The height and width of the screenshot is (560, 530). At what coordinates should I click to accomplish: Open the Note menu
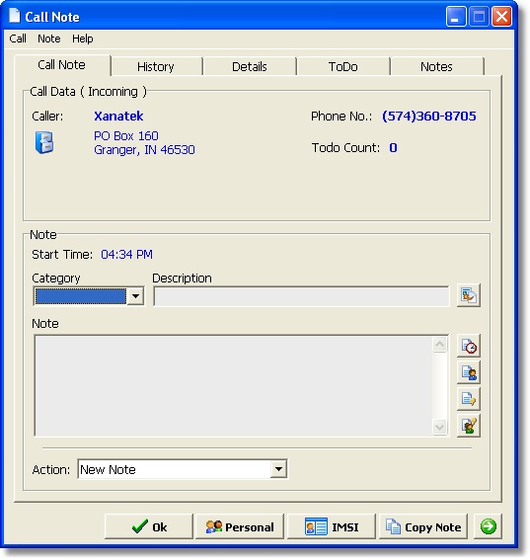[x=49, y=39]
